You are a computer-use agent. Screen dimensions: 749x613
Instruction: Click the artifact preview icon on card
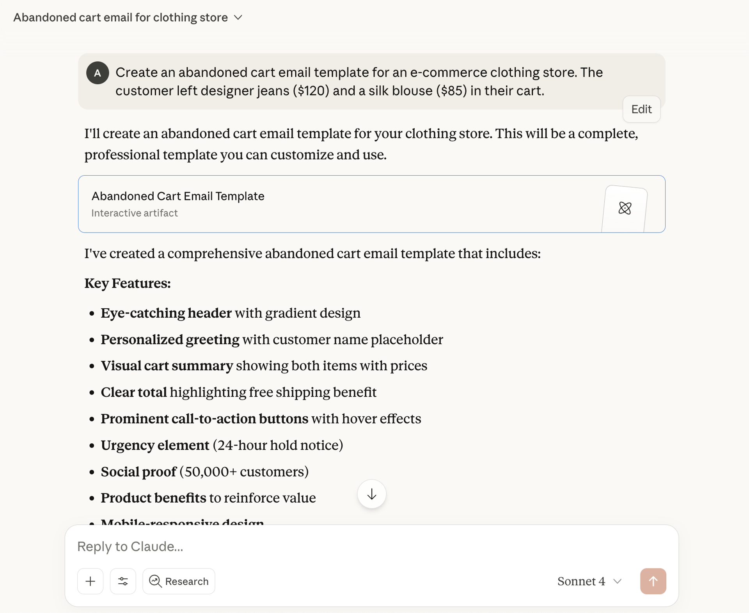click(x=625, y=208)
